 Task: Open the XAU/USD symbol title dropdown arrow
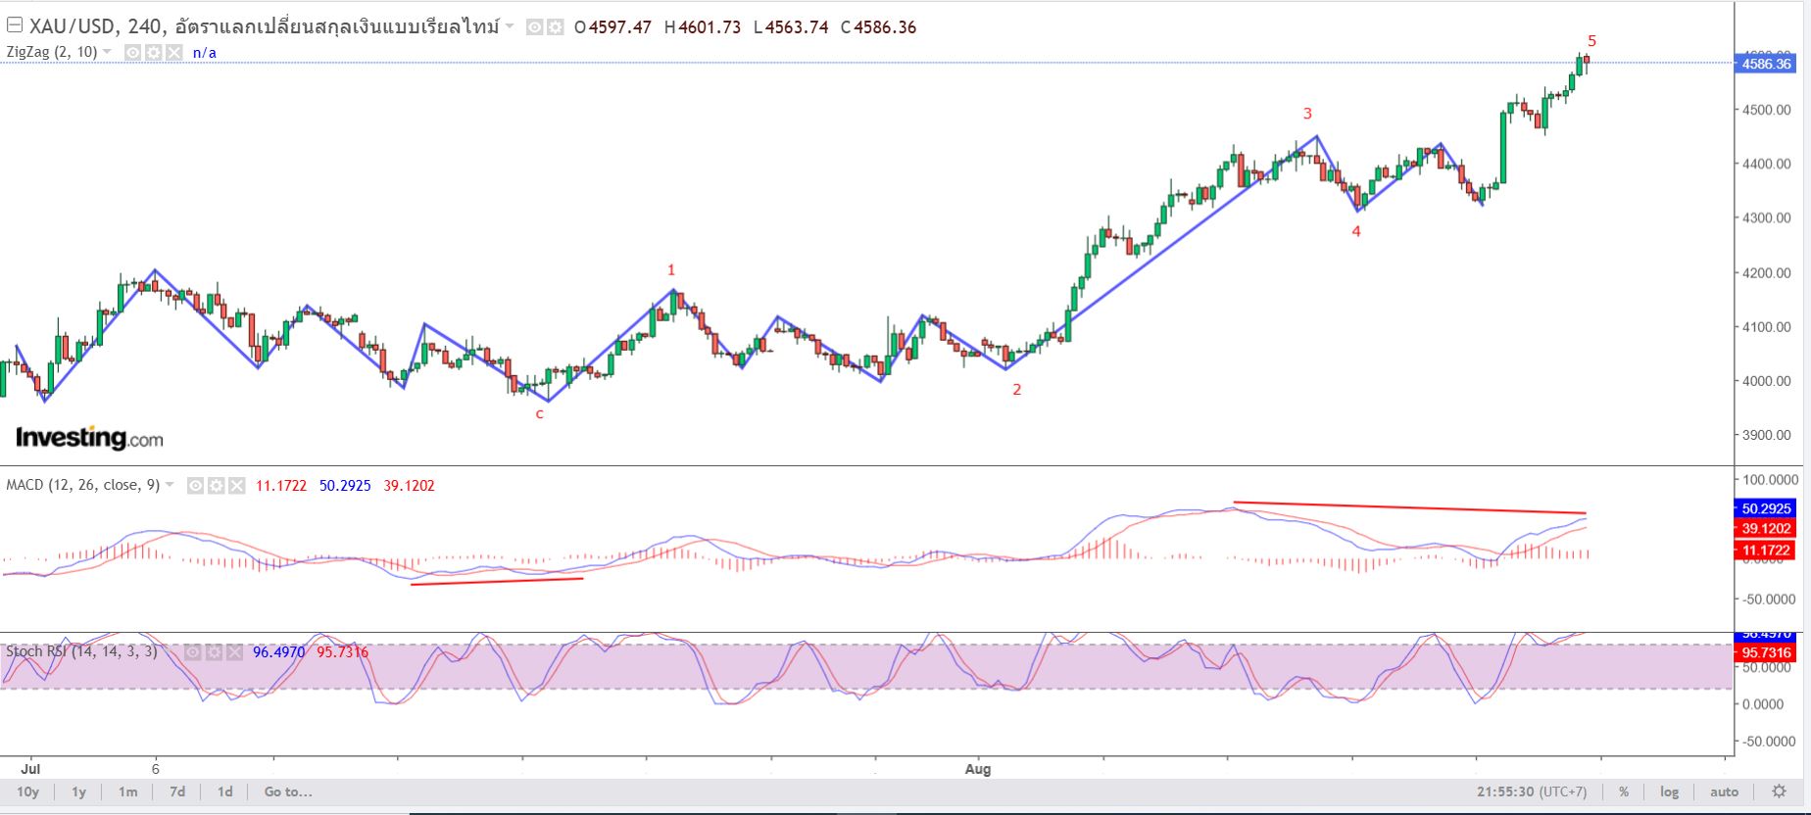(510, 27)
